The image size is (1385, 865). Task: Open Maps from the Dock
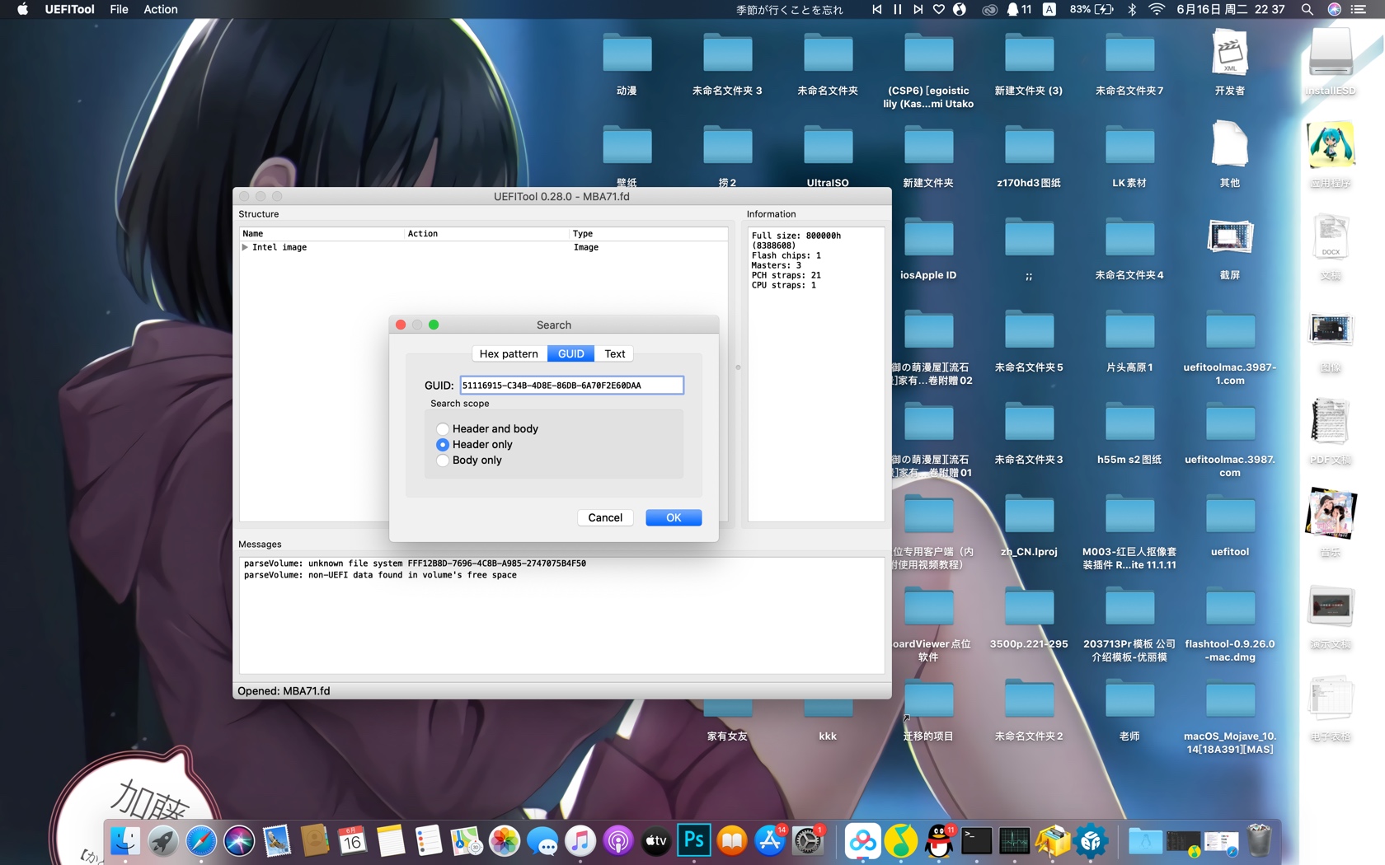(467, 841)
